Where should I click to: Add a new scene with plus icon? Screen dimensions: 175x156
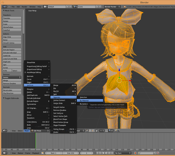97,7
